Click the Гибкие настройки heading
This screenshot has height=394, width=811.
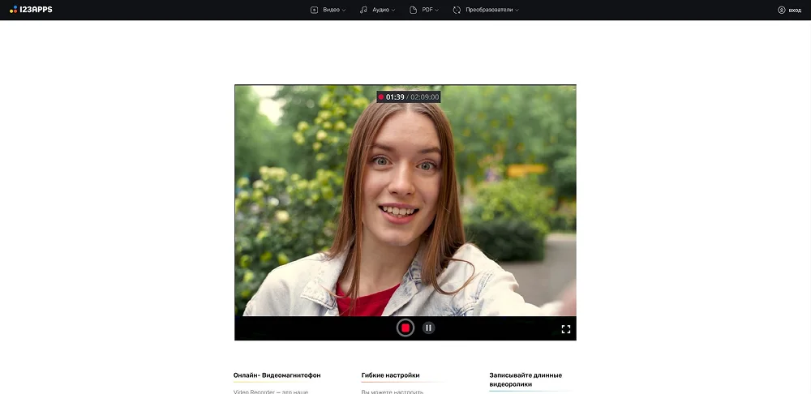coord(390,375)
